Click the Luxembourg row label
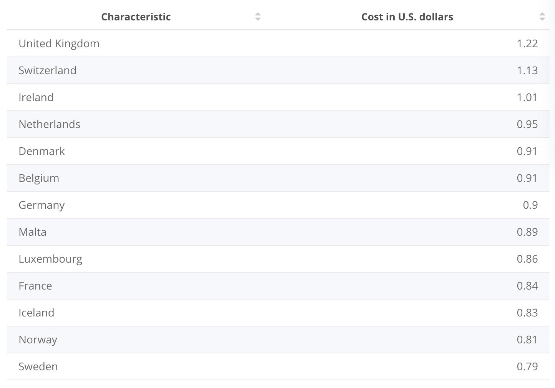The width and height of the screenshot is (555, 388). (x=50, y=259)
